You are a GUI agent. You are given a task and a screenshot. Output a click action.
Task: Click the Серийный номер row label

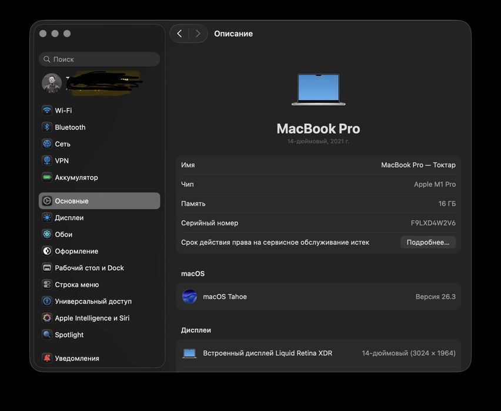(x=209, y=223)
